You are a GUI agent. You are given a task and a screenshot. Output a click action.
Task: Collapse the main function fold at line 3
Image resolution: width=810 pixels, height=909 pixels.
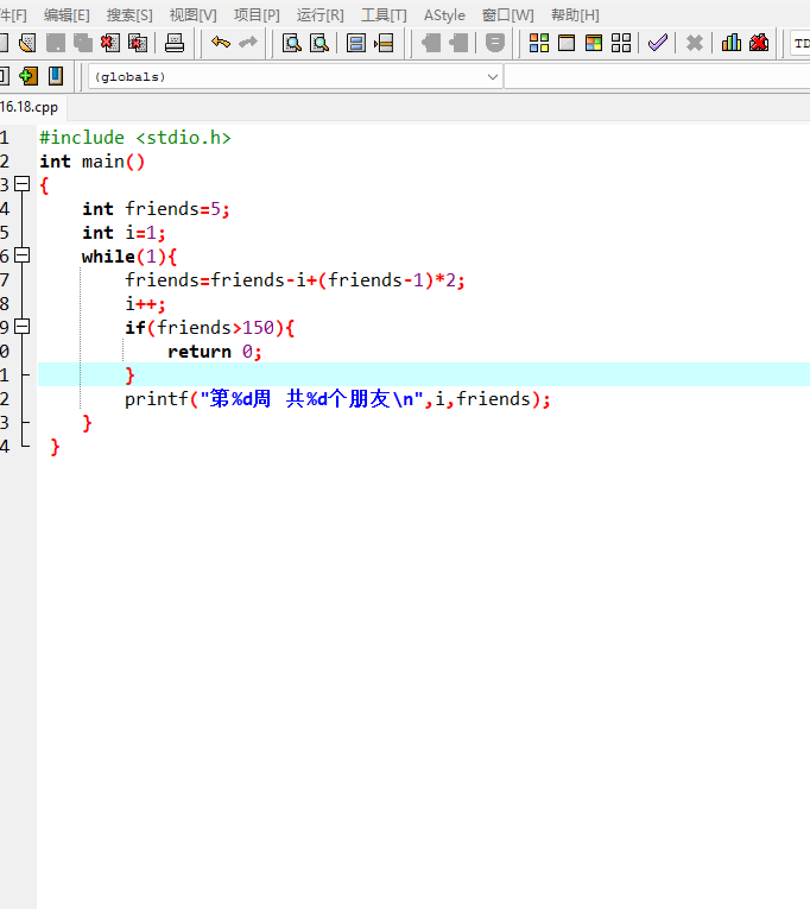coord(22,184)
